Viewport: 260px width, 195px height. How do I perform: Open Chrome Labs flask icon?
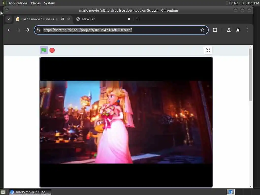click(229, 30)
